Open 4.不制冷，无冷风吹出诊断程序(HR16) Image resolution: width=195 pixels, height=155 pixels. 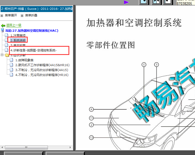click(42, 75)
